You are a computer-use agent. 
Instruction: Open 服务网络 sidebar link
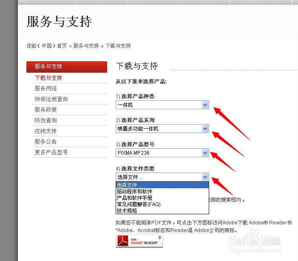pos(45,88)
